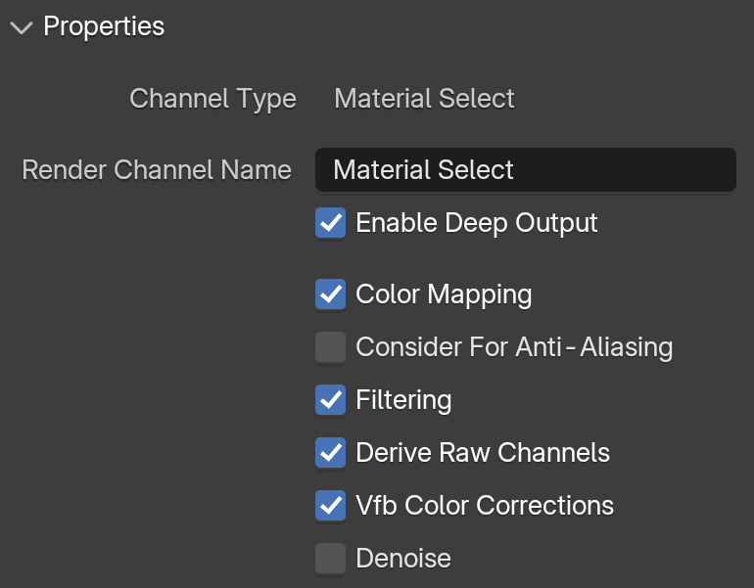Click the Filtering label text
The image size is (754, 588).
pyautogui.click(x=403, y=400)
